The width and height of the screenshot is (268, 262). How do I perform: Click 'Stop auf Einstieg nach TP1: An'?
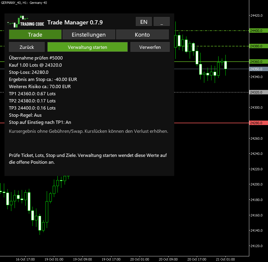(x=40, y=123)
